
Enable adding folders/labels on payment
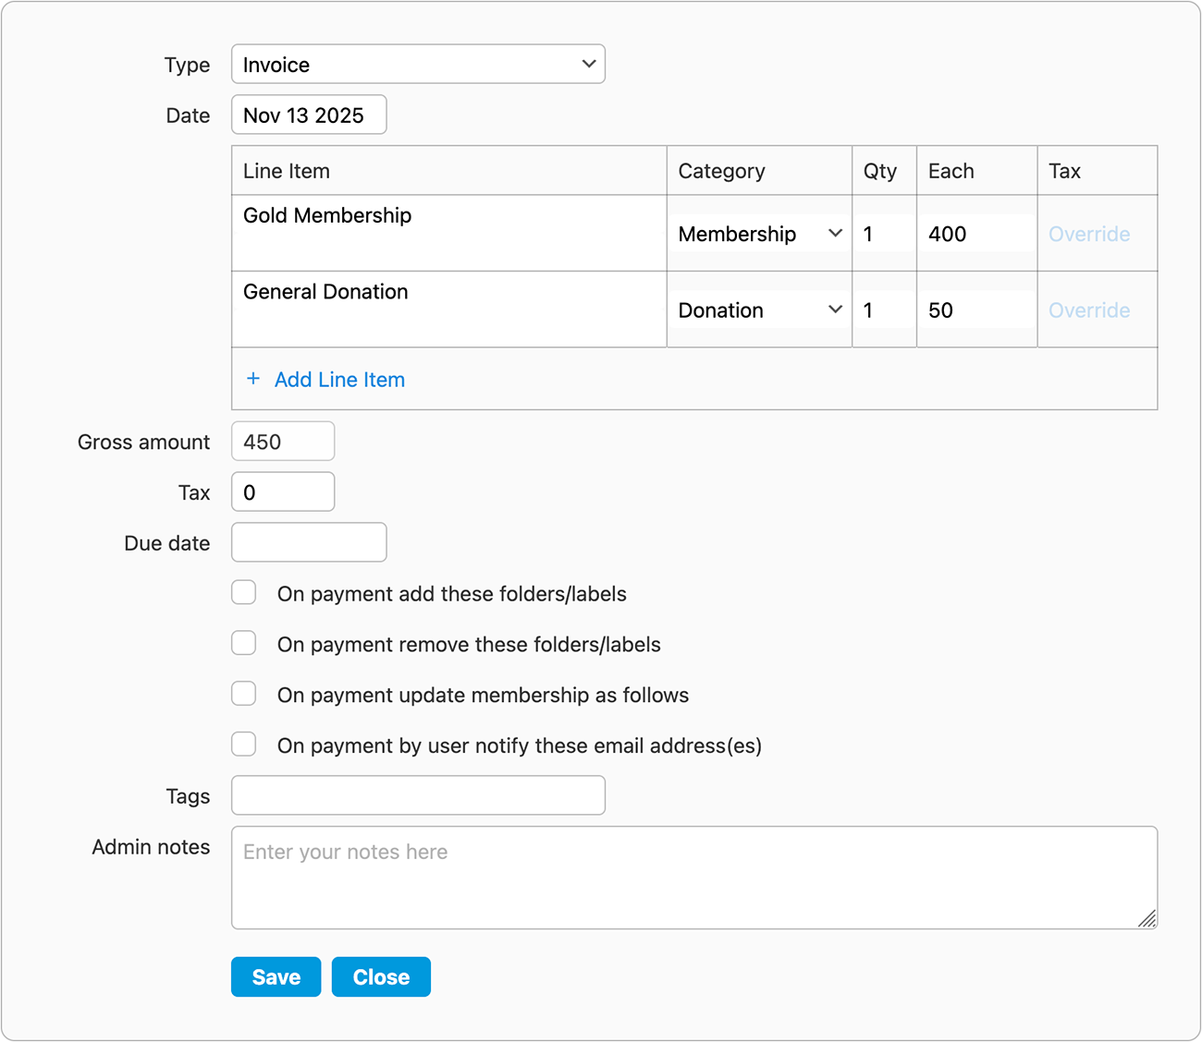point(244,592)
